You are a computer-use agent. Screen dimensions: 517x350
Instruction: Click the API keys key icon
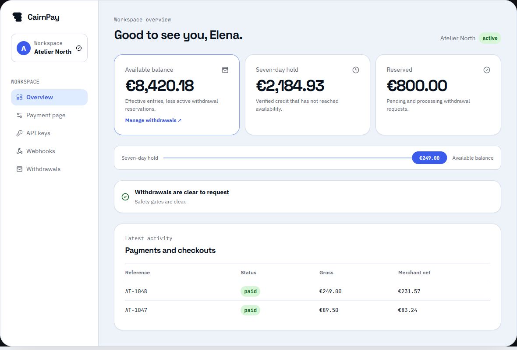pos(19,133)
